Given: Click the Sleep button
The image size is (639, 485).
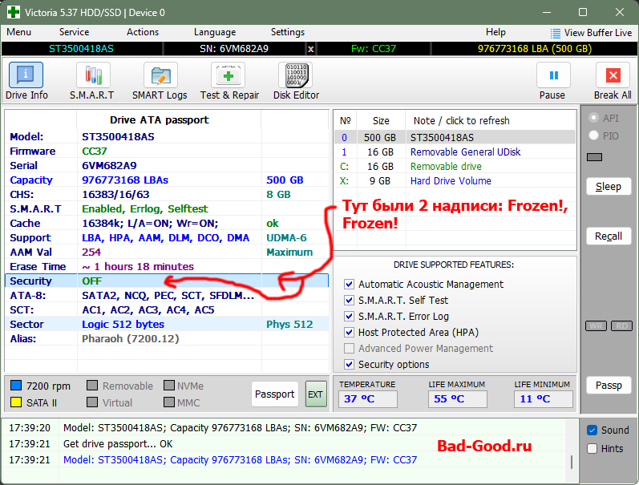Looking at the screenshot, I should coord(608,187).
